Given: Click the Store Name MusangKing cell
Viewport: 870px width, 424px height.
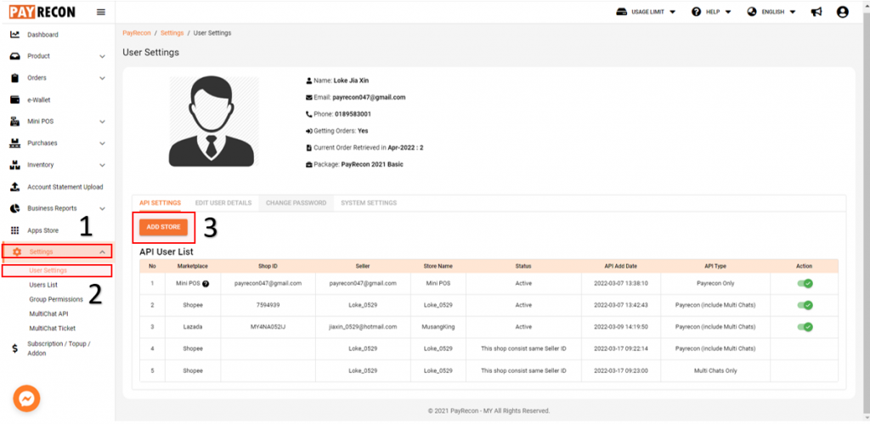Looking at the screenshot, I should [x=438, y=327].
